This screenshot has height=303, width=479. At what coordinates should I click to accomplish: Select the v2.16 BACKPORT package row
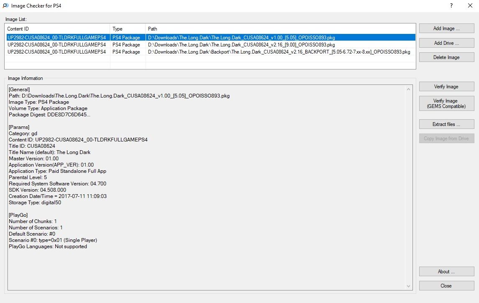pyautogui.click(x=210, y=51)
